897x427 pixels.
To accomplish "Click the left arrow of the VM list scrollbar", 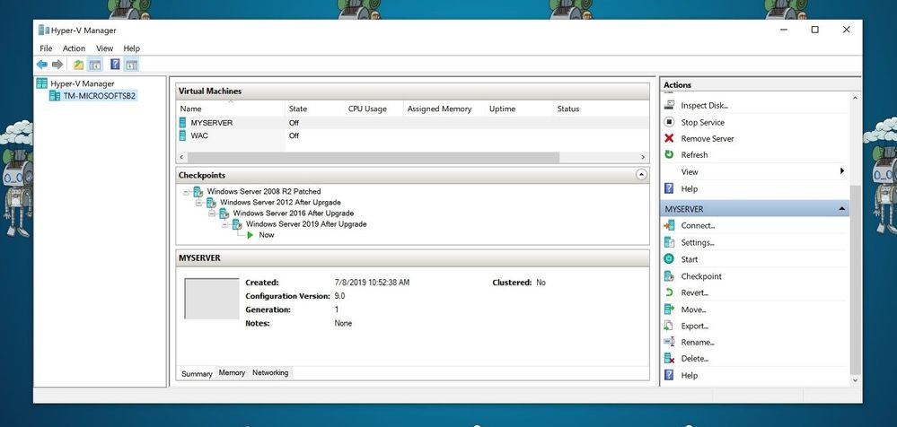I will pyautogui.click(x=182, y=157).
